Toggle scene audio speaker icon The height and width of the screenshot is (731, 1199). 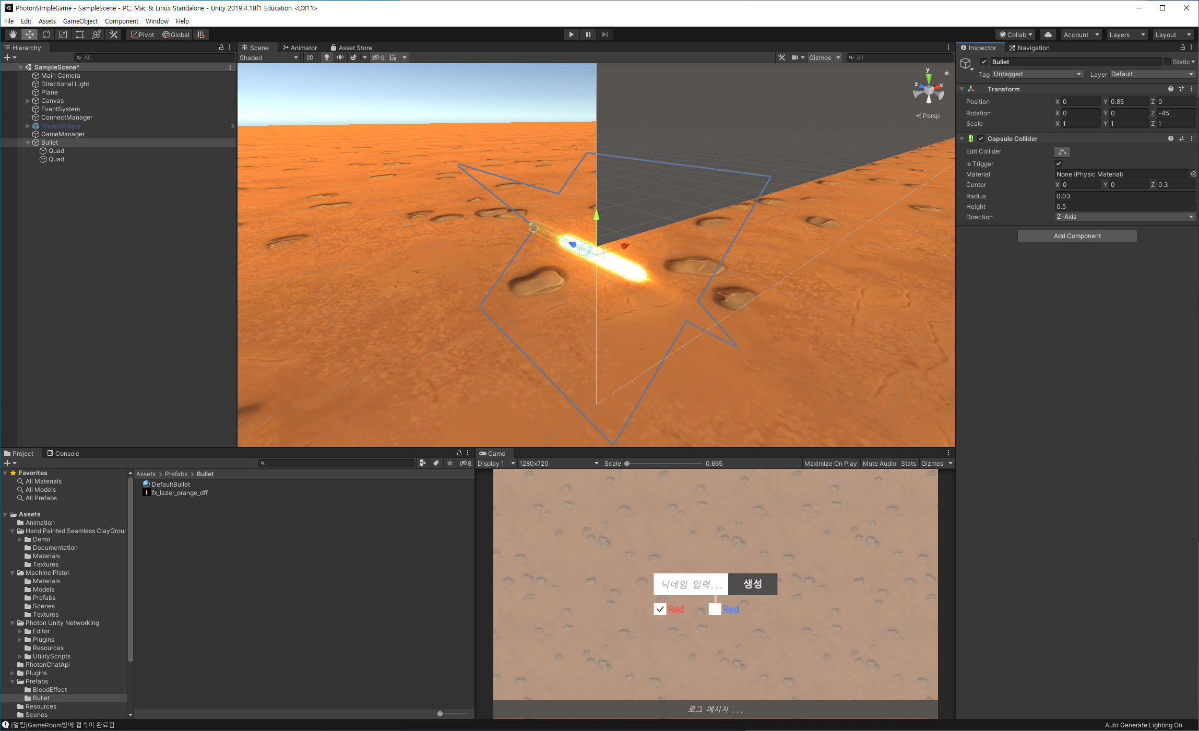pos(340,57)
